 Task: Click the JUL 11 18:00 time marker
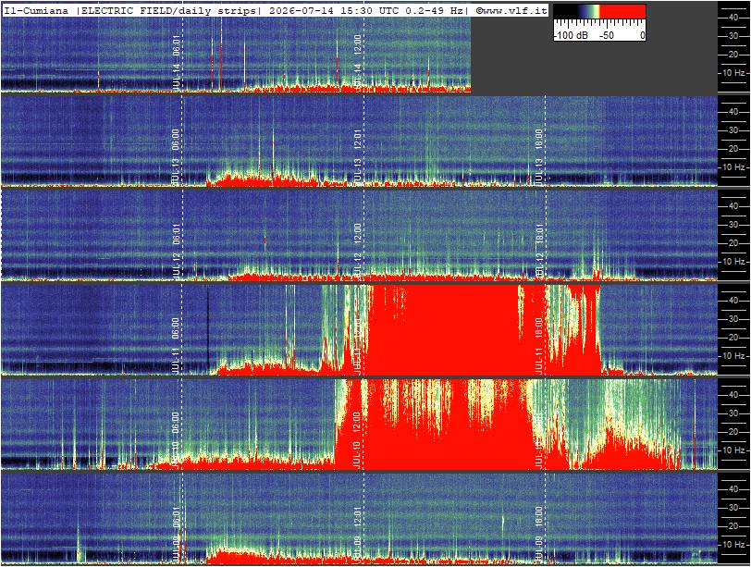pyautogui.click(x=539, y=345)
